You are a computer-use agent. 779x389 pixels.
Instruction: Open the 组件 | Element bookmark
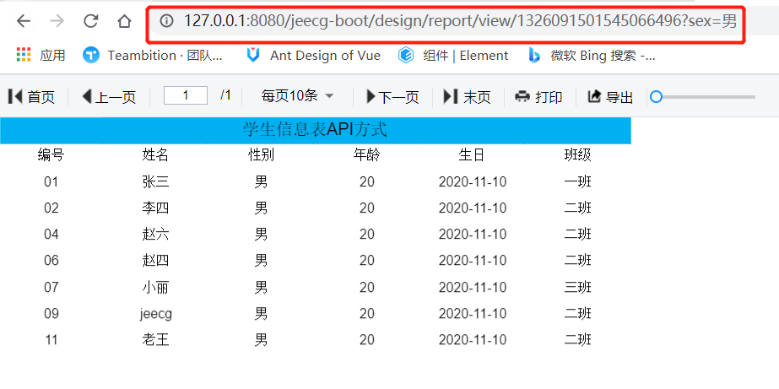tap(453, 55)
